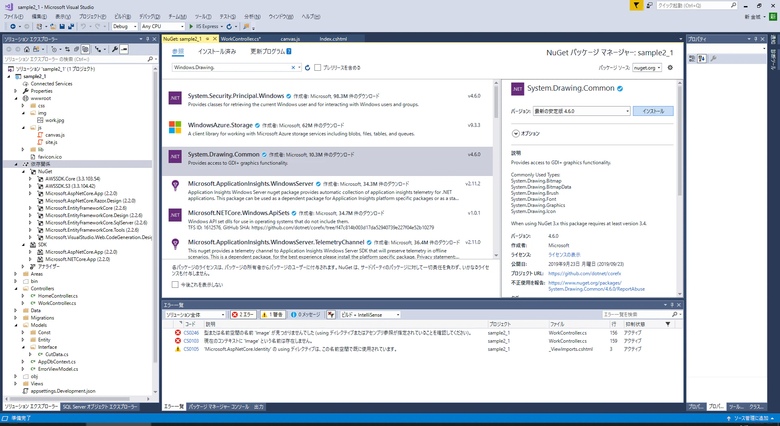The height and width of the screenshot is (426, 780).
Task: Open the nuget.org package source dropdown
Action: [647, 68]
